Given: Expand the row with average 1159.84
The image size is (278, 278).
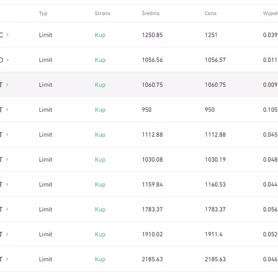Looking at the screenshot, I should coord(7,184).
